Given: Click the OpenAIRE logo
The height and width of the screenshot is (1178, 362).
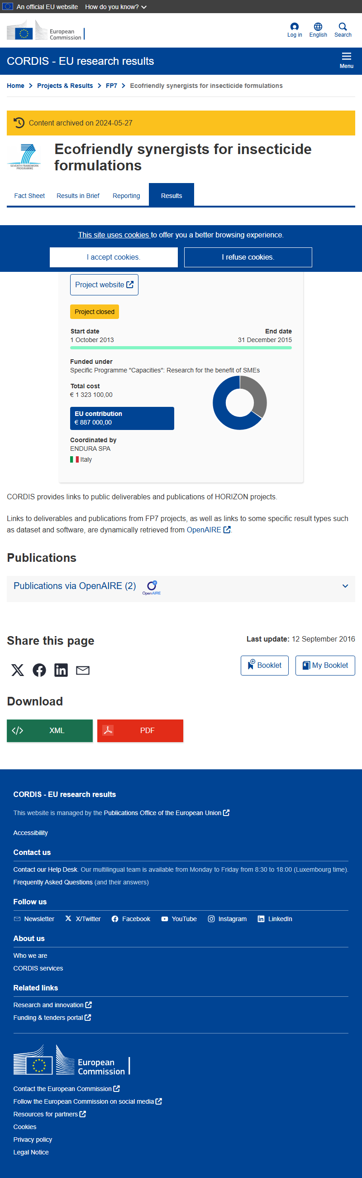Looking at the screenshot, I should pos(152,588).
